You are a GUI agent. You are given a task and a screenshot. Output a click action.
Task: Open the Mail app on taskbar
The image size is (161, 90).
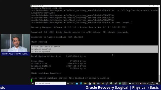pyautogui.click(x=77, y=83)
